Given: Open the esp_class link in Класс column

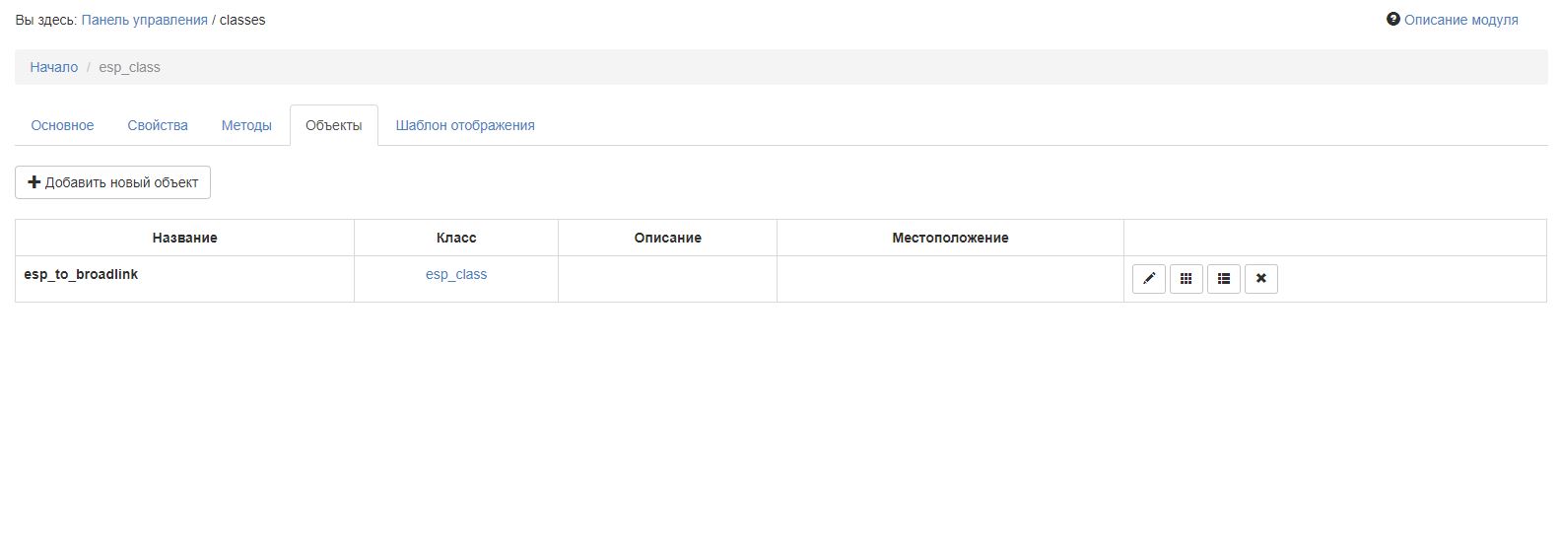Looking at the screenshot, I should click(456, 274).
